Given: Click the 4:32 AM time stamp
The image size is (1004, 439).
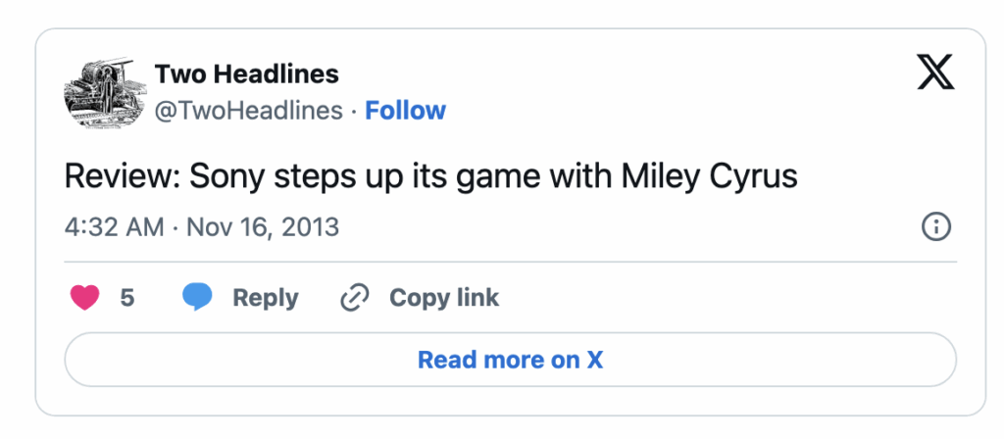Looking at the screenshot, I should tap(114, 227).
